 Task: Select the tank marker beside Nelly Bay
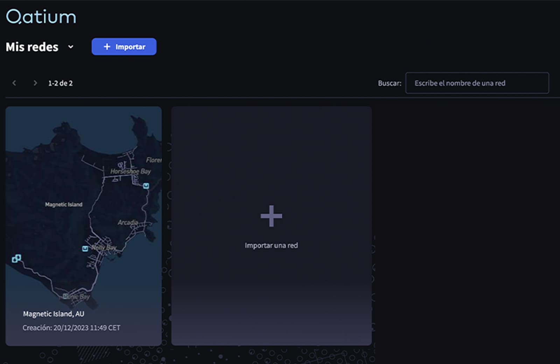point(85,248)
